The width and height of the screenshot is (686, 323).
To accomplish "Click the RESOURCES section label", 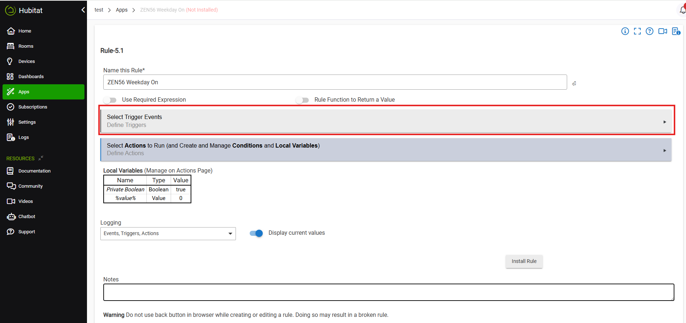I will click(x=20, y=158).
